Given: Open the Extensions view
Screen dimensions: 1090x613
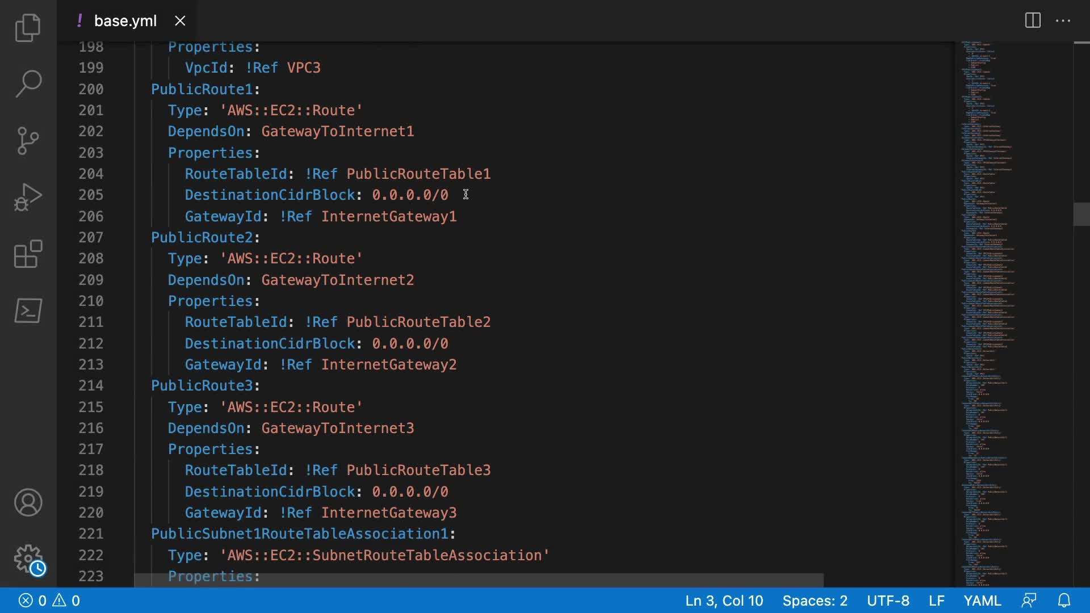Looking at the screenshot, I should click(28, 254).
